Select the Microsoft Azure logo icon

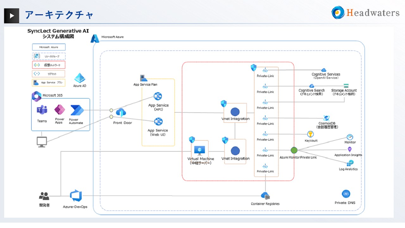pos(95,38)
